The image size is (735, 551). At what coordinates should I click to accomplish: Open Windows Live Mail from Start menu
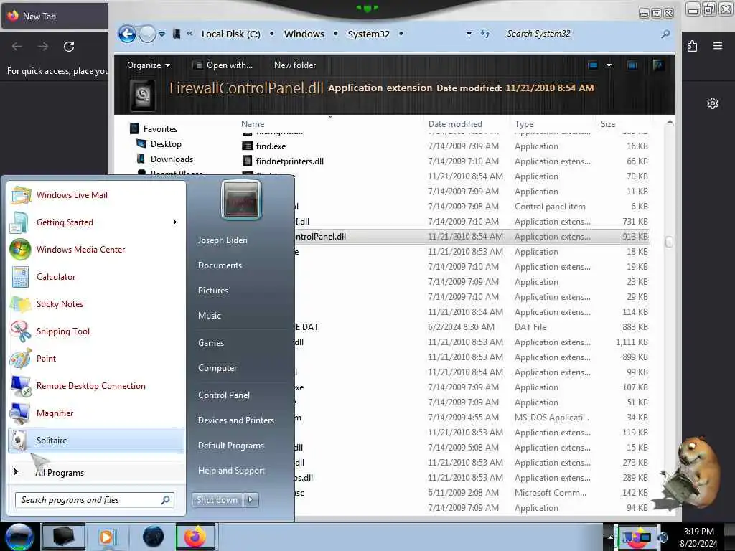[96, 195]
